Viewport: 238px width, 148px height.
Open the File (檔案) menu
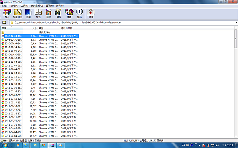point(5,6)
